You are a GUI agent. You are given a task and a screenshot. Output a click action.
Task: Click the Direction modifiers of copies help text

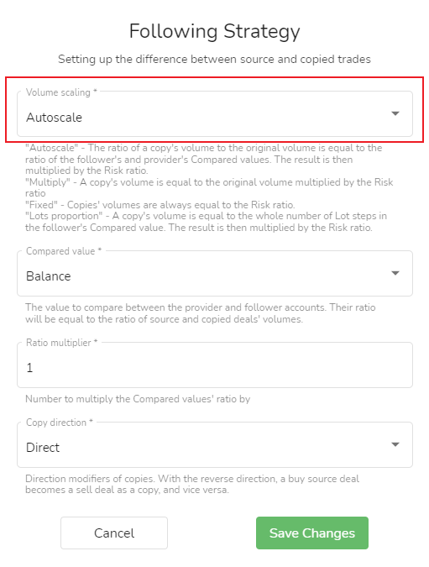pos(192,484)
